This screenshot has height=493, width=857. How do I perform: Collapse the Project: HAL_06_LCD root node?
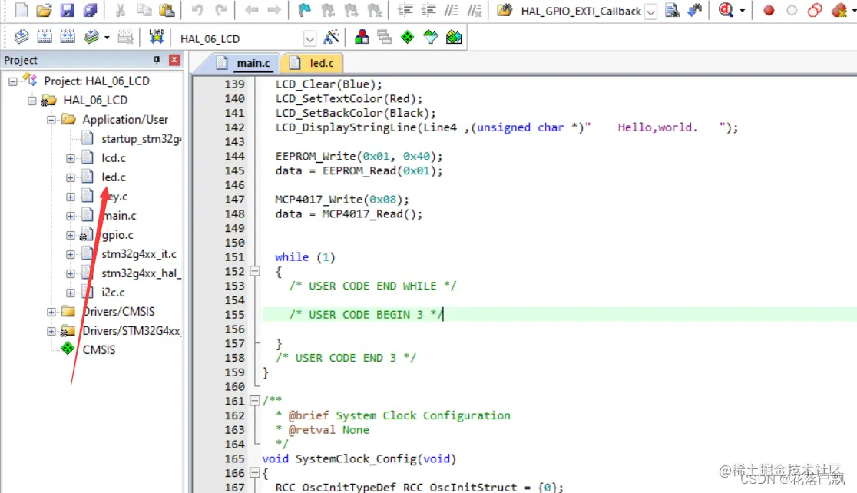click(12, 81)
